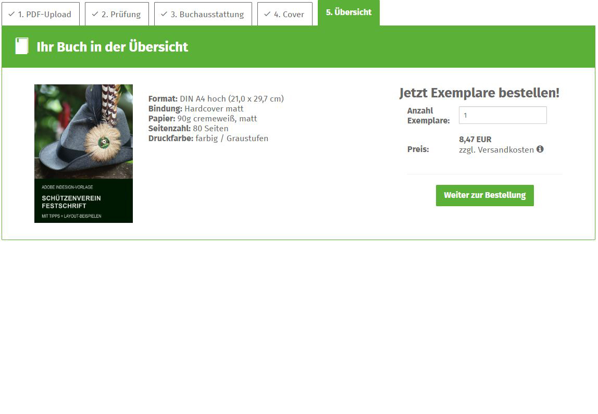Click the Schützenverein Festschrift cover thumbnail
Screen dimensions: 598x414
83,154
